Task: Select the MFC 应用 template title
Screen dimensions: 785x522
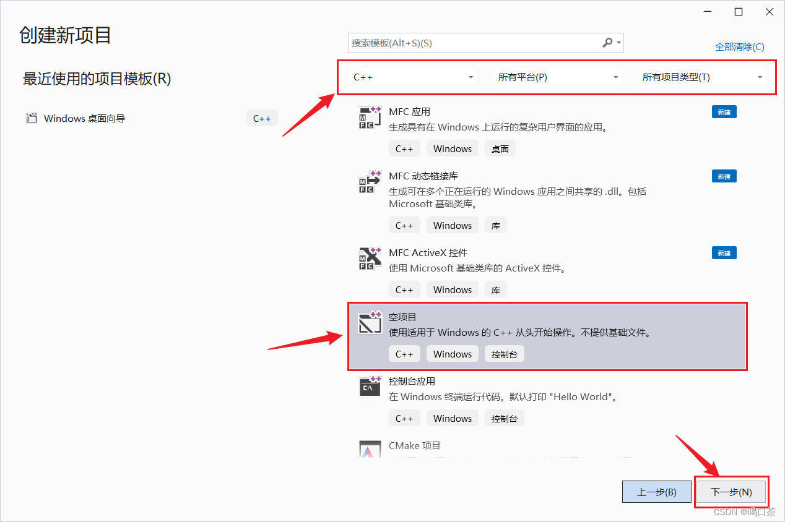Action: click(x=409, y=112)
